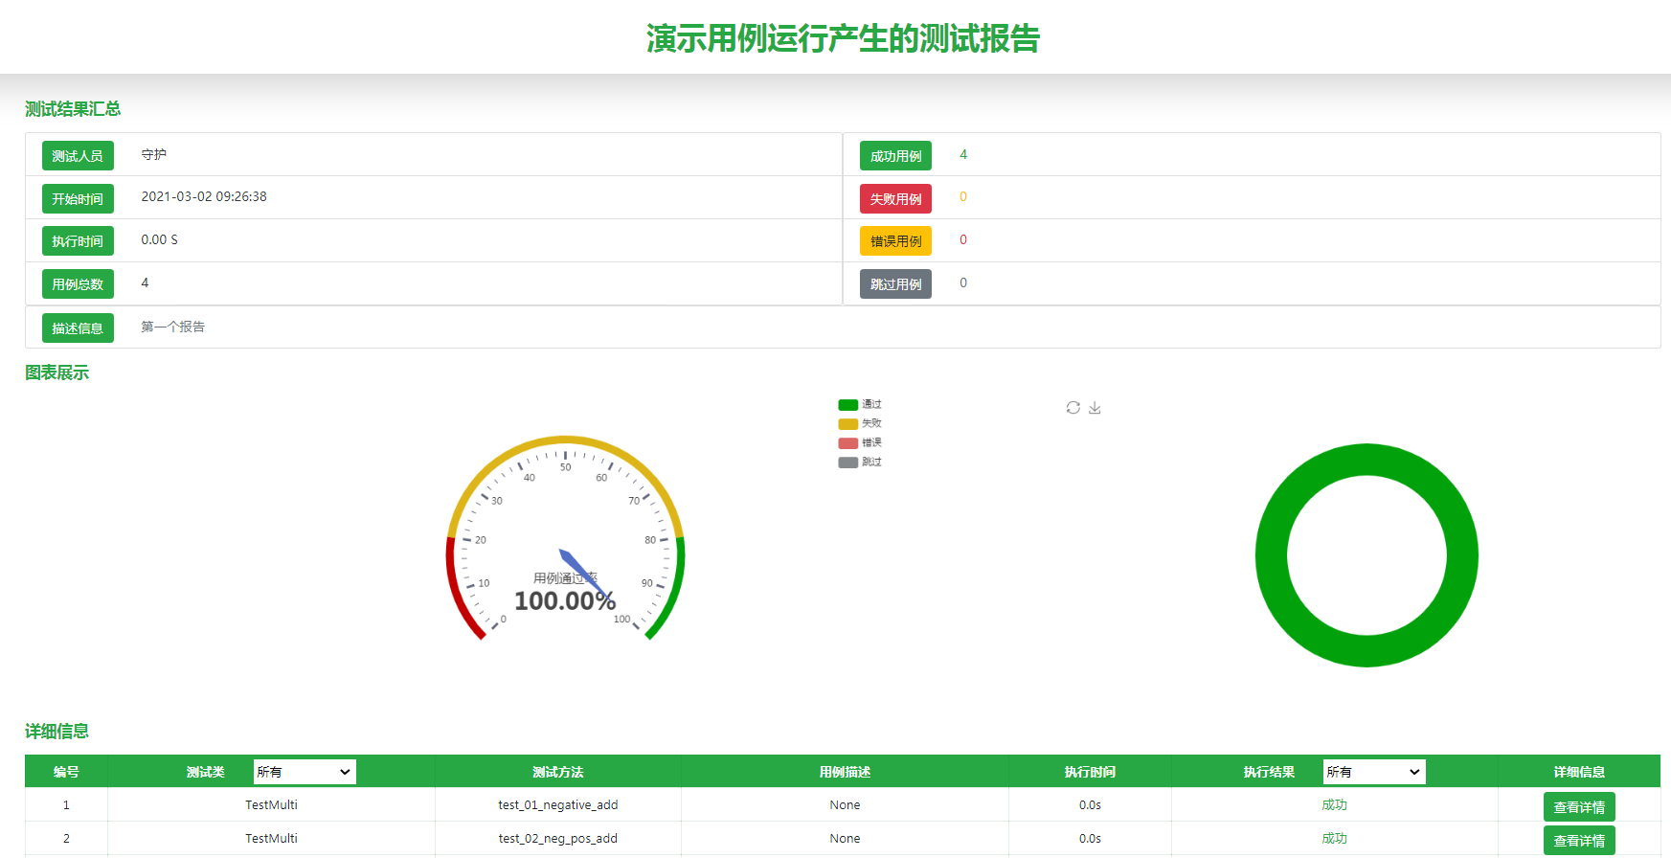Toggle the yellow 失败 legend item
Image resolution: width=1671 pixels, height=858 pixels.
860,423
